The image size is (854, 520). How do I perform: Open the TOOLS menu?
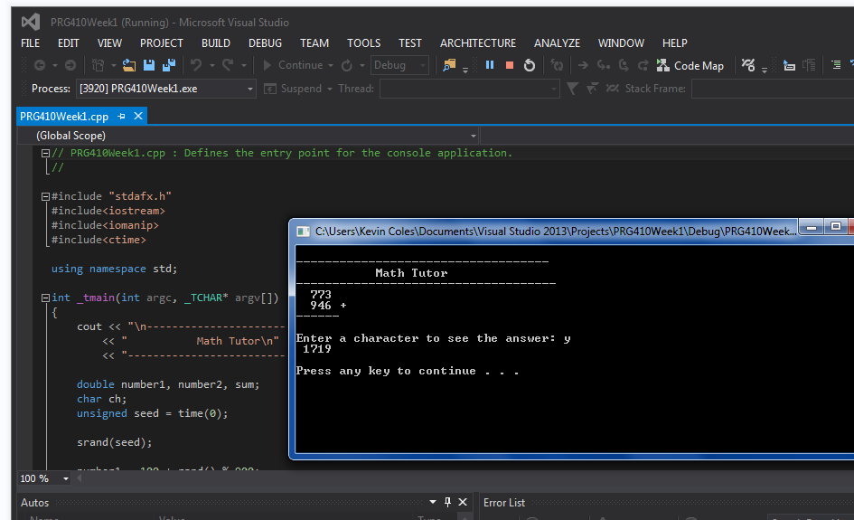(364, 43)
